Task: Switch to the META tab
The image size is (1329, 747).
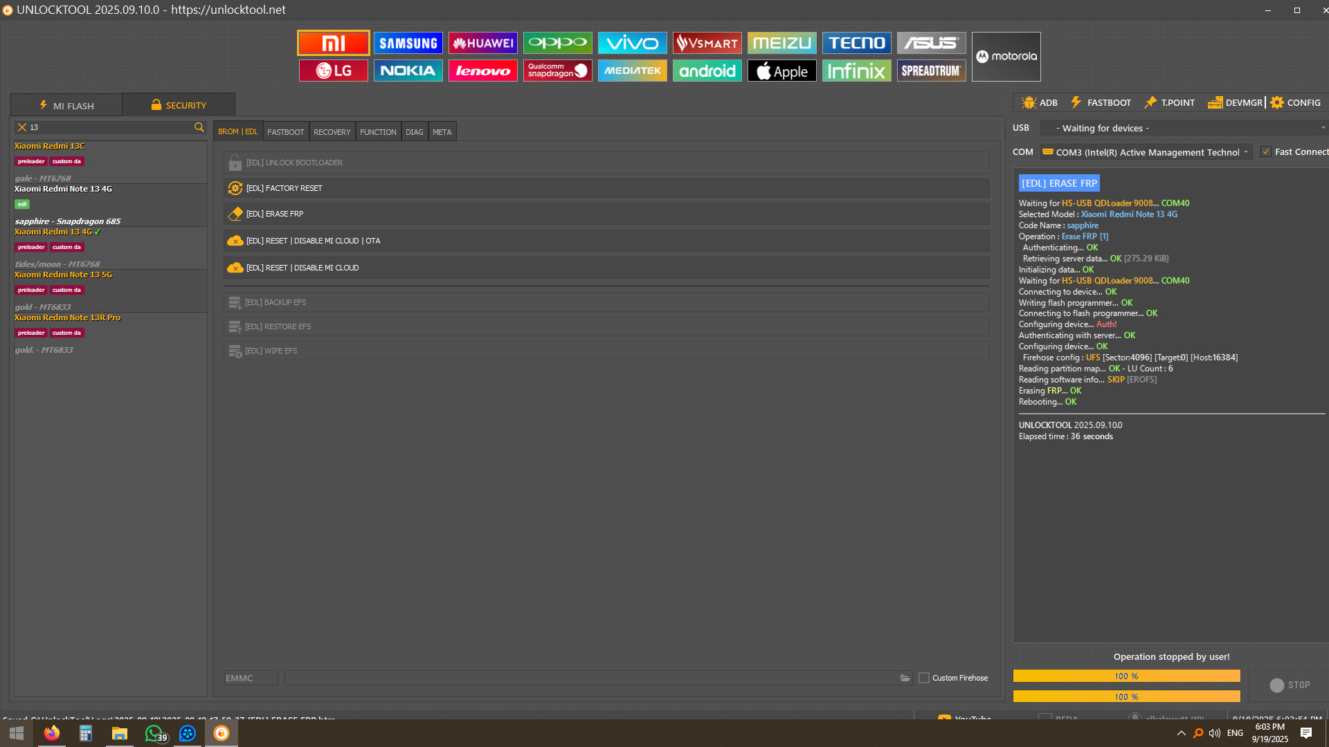Action: 442,132
